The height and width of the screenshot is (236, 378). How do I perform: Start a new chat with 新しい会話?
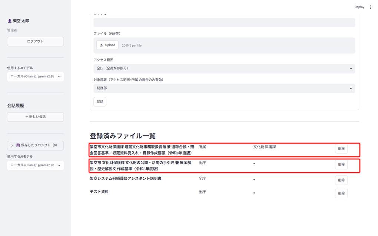36,117
